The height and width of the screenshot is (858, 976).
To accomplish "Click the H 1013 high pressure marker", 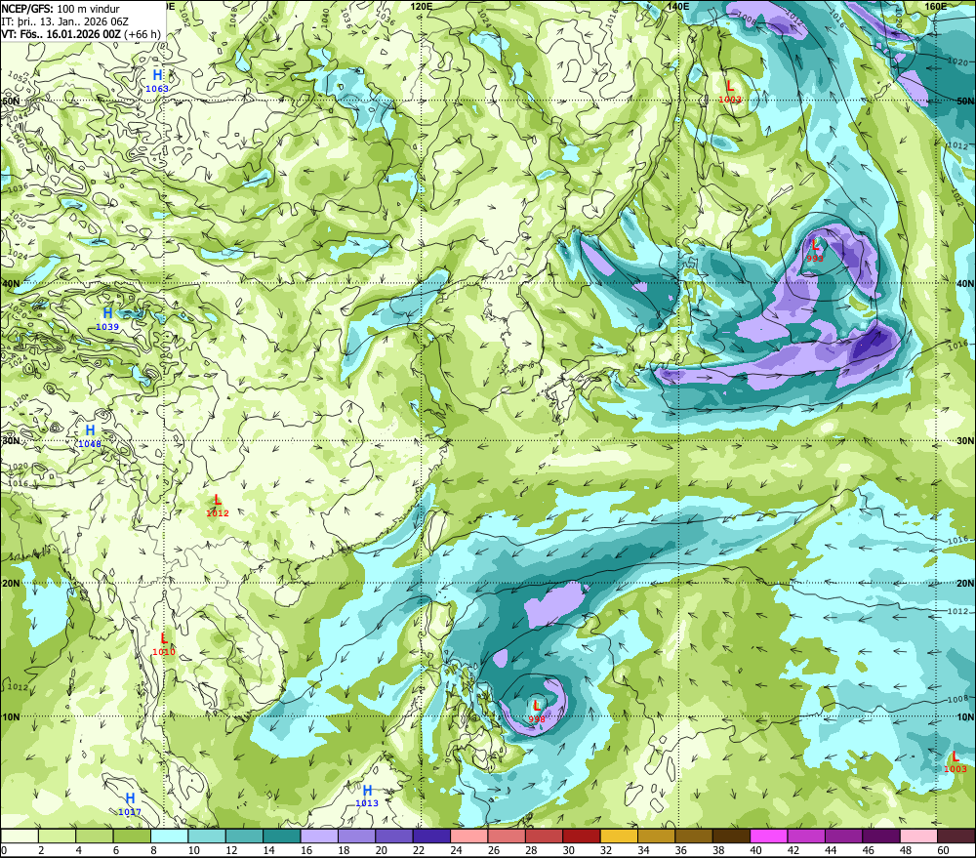I will tap(367, 796).
